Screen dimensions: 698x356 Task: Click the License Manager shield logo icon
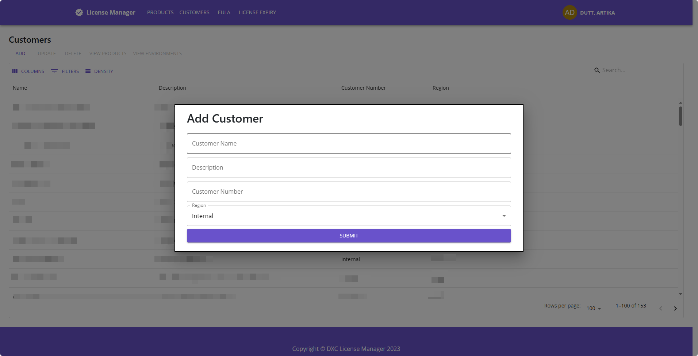click(x=79, y=12)
